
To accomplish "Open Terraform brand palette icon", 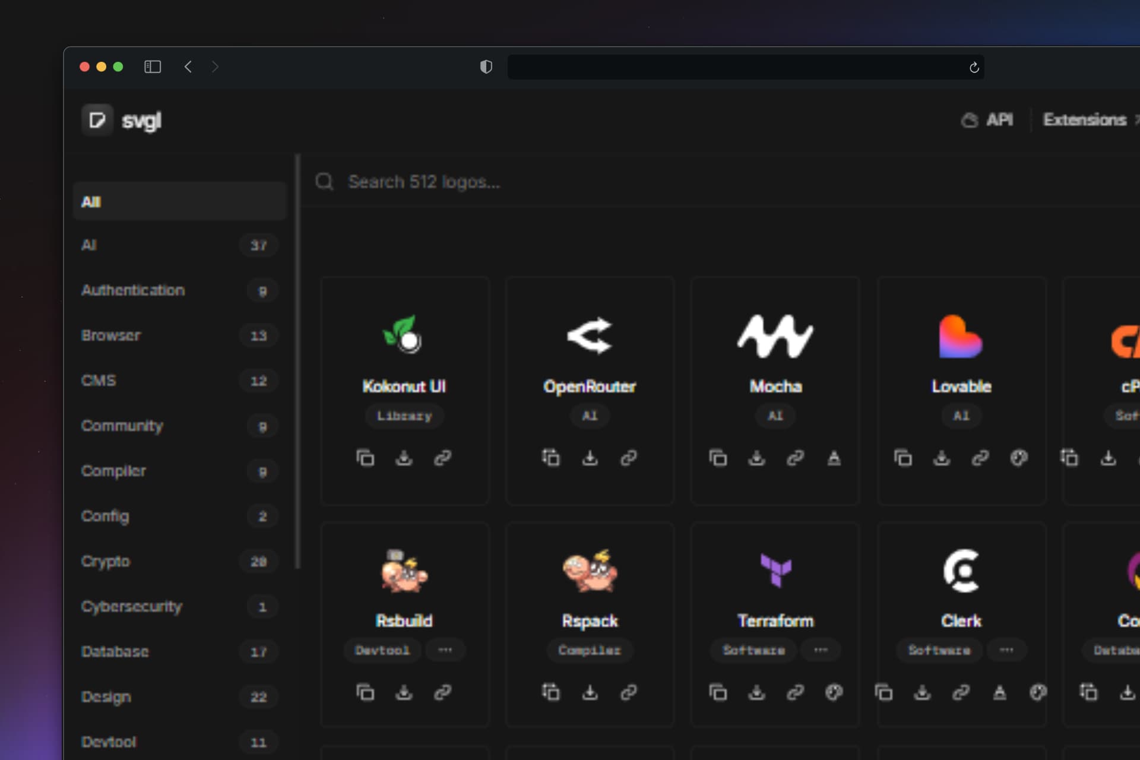I will pyautogui.click(x=834, y=692).
